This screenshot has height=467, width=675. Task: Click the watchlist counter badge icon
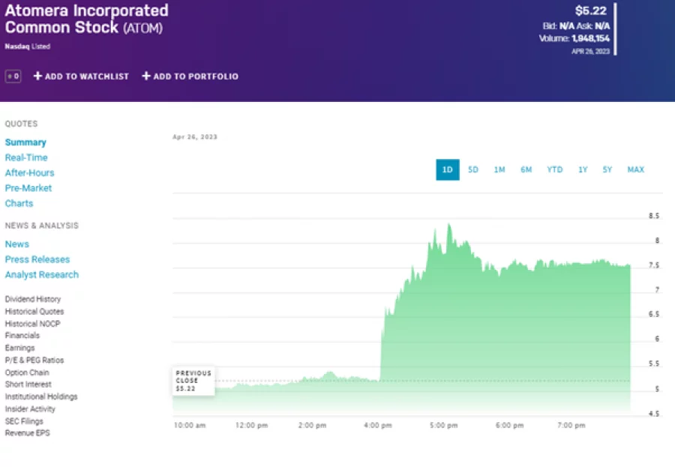pyautogui.click(x=13, y=76)
